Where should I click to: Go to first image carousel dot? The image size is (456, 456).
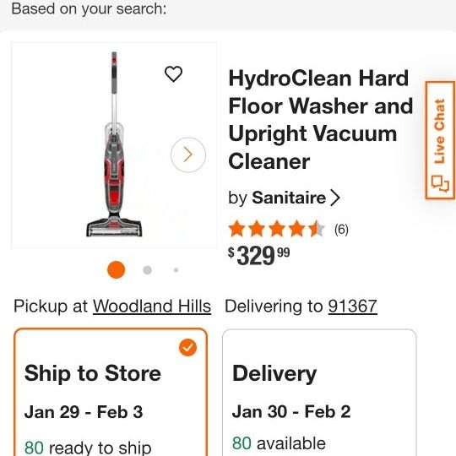click(116, 270)
